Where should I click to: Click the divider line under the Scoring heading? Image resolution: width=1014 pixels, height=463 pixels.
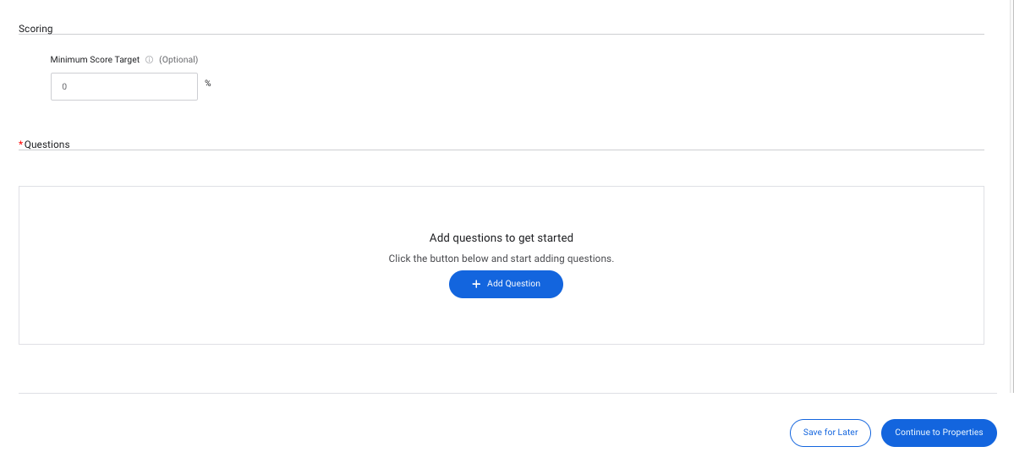click(502, 34)
